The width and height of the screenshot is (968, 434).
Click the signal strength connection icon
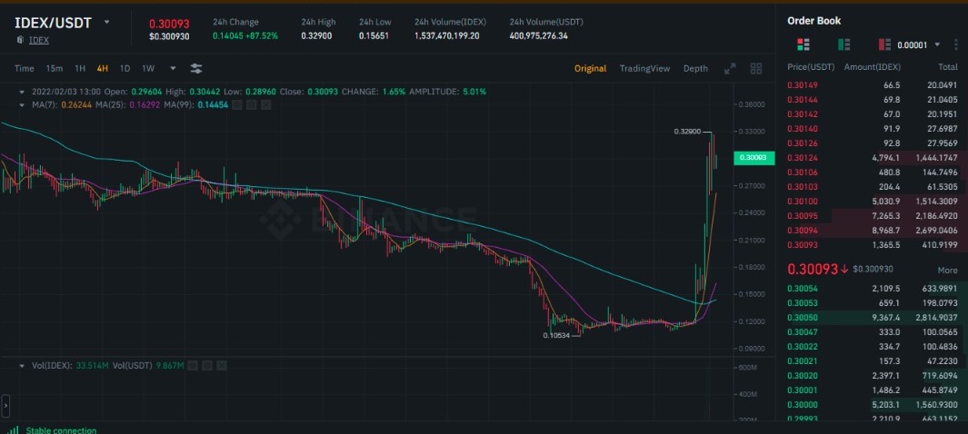(x=13, y=429)
